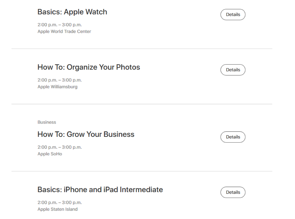Click Apple World Trade Center location text
Viewport: 295px width, 219px height.
pos(64,31)
